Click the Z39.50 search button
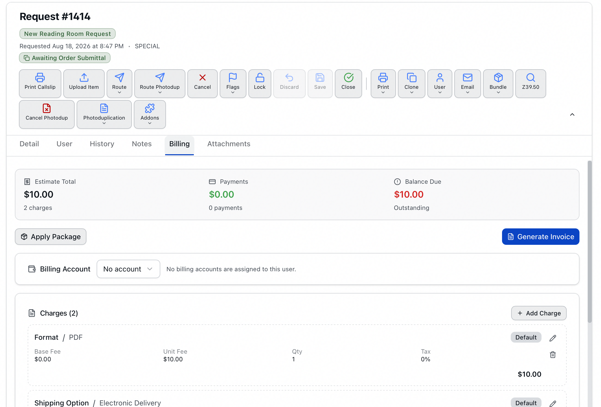Image resolution: width=601 pixels, height=407 pixels. [530, 83]
